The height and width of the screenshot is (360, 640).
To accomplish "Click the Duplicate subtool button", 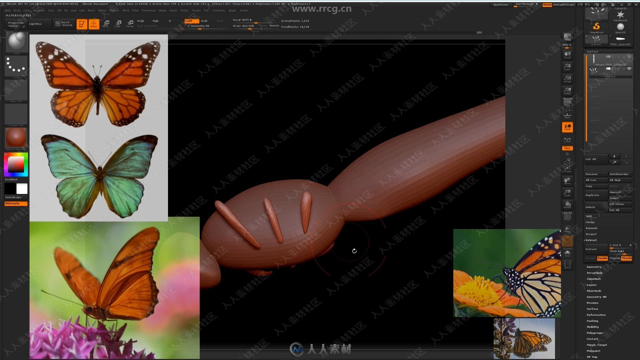I will [x=596, y=195].
